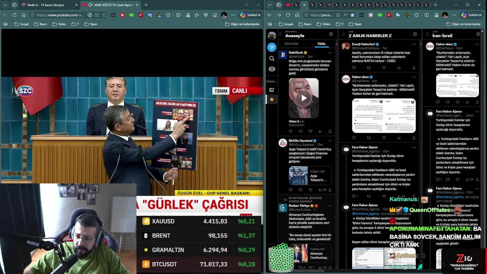The image size is (487, 274).
Task: Go to home page in left browser
Action: coord(24,15)
